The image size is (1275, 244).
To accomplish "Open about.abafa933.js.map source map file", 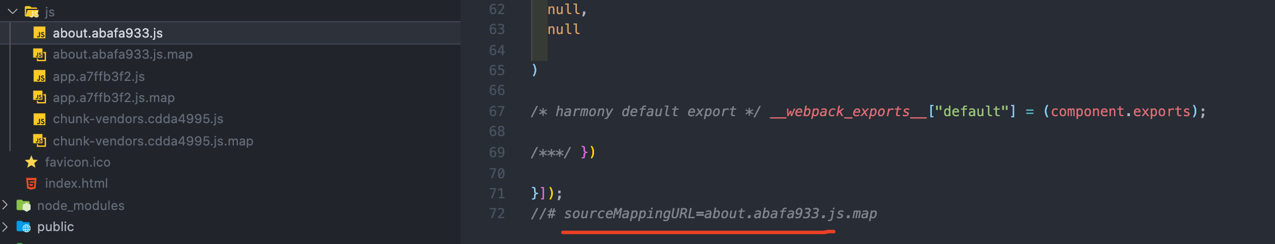I will 122,55.
